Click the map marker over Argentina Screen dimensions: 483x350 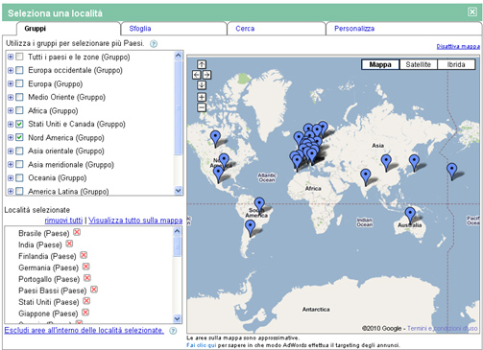(251, 228)
